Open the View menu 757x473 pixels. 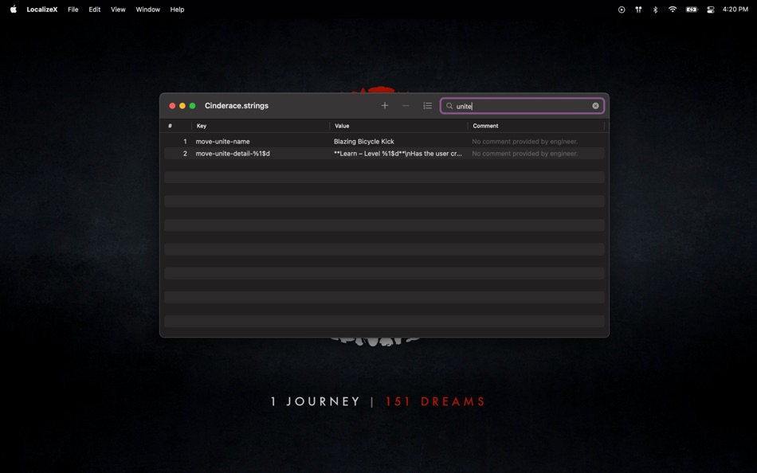[118, 10]
